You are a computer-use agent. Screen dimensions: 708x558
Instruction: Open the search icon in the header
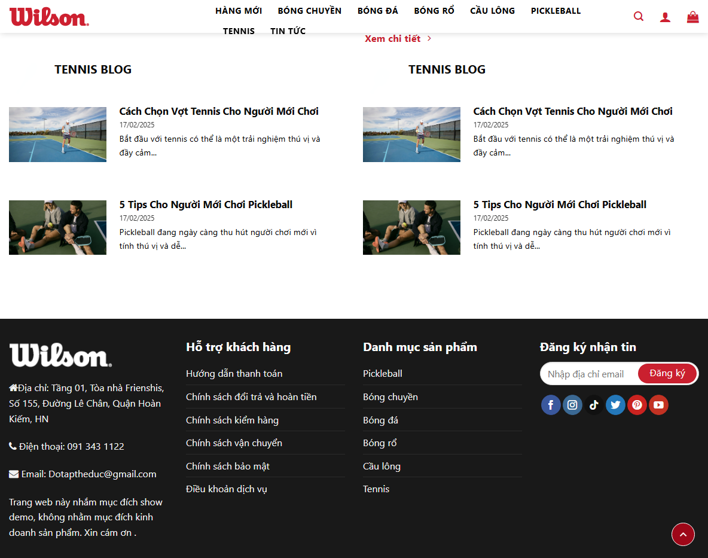click(638, 16)
